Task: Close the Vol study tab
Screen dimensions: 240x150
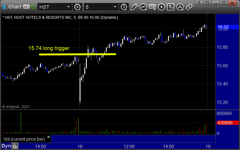Action: (48, 137)
